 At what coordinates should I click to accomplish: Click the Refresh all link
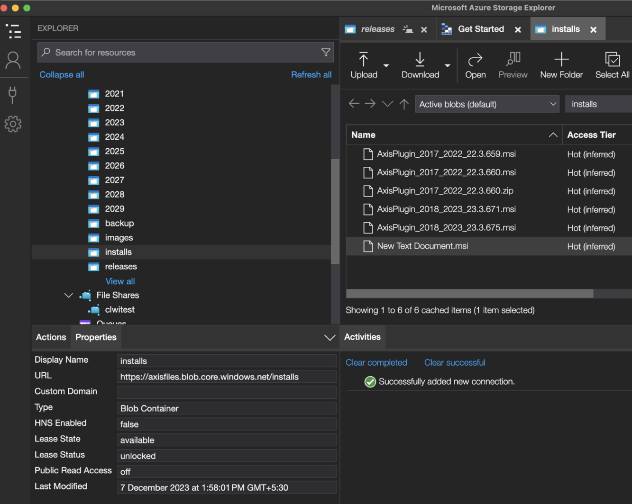(311, 75)
